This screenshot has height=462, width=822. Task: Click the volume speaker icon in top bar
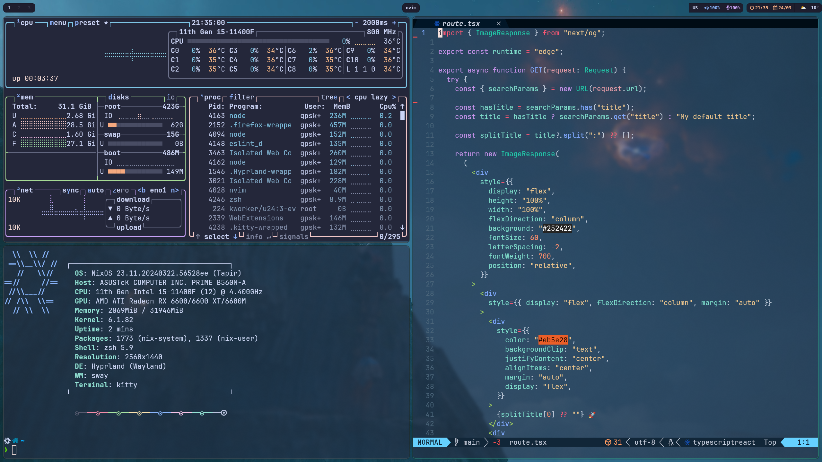coord(706,8)
